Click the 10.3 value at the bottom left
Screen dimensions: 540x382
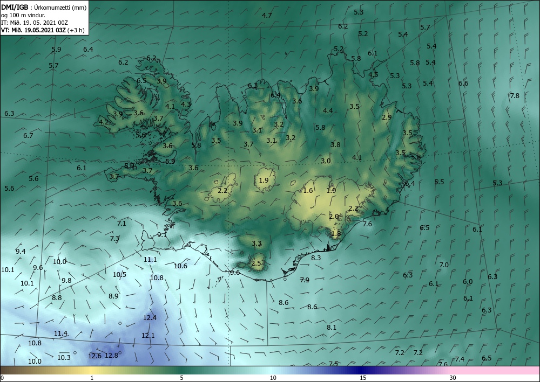pyautogui.click(x=64, y=358)
